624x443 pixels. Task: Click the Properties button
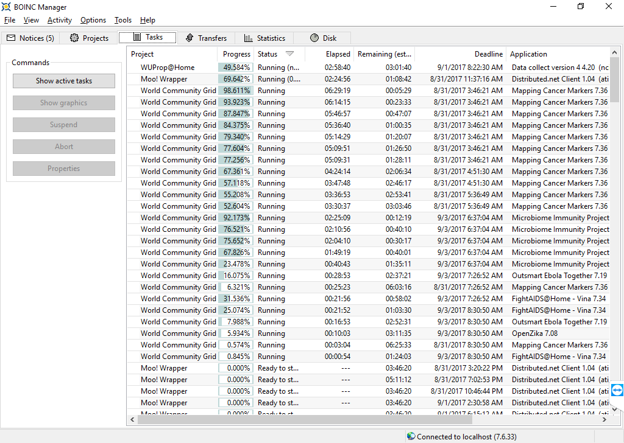click(x=64, y=169)
